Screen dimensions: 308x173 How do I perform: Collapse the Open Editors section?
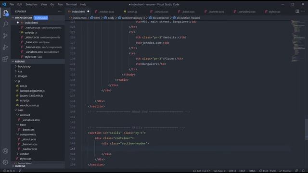click(x=24, y=18)
